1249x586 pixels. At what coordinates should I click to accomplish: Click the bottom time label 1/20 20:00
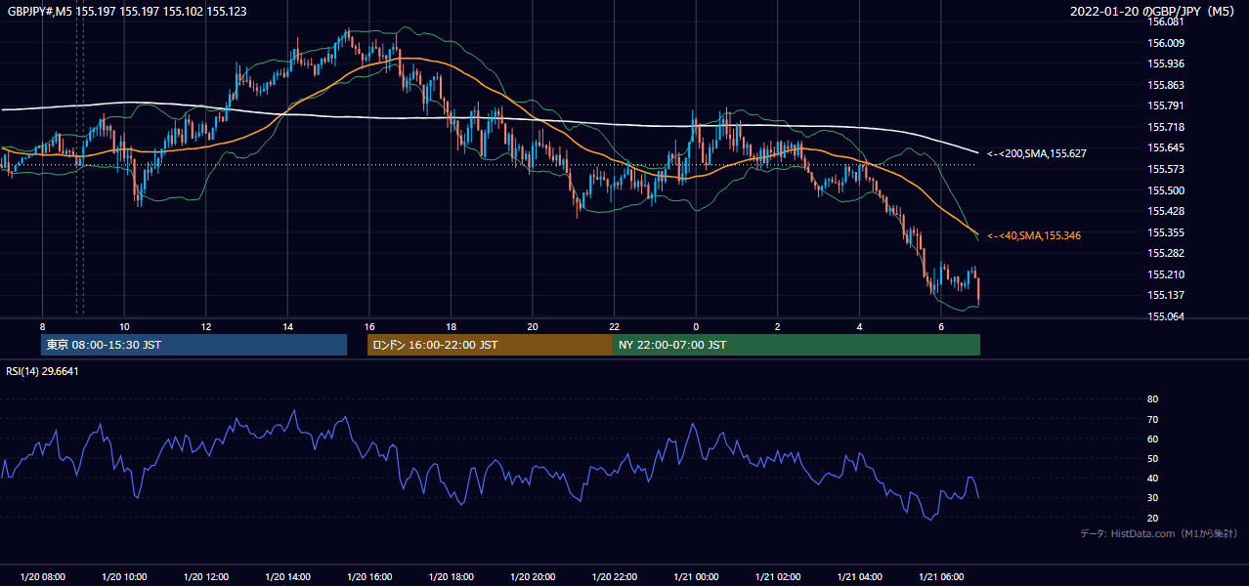[x=533, y=577]
